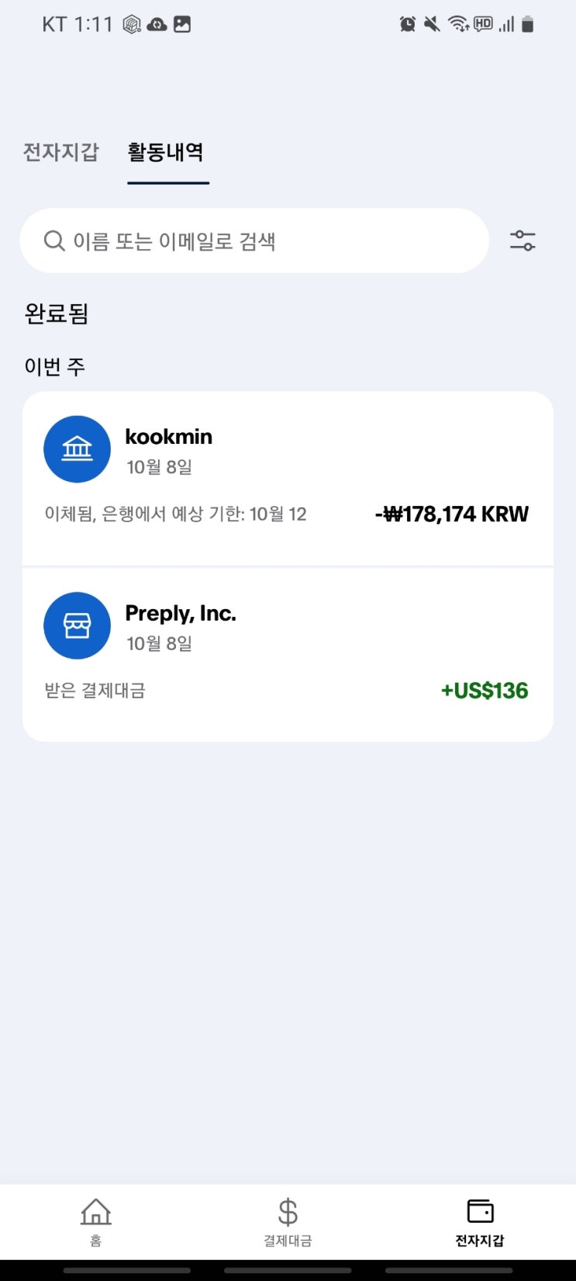This screenshot has height=1281, width=576.
Task: Open the kookmin transfer transaction
Action: pos(288,479)
